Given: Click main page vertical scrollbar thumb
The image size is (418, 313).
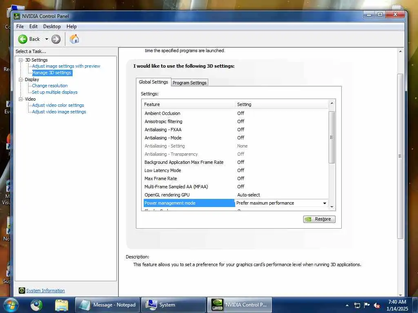Looking at the screenshot, I should point(400,156).
